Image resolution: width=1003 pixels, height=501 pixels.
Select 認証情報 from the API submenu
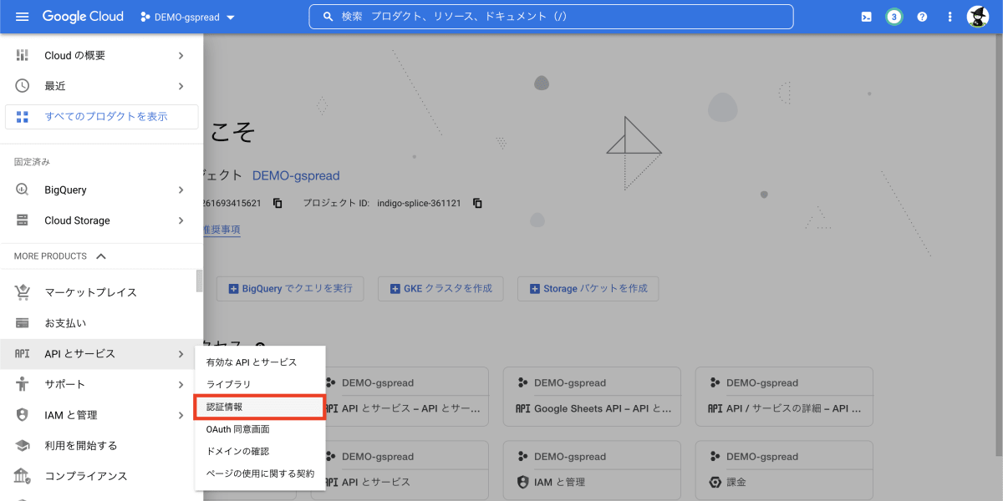click(x=260, y=407)
